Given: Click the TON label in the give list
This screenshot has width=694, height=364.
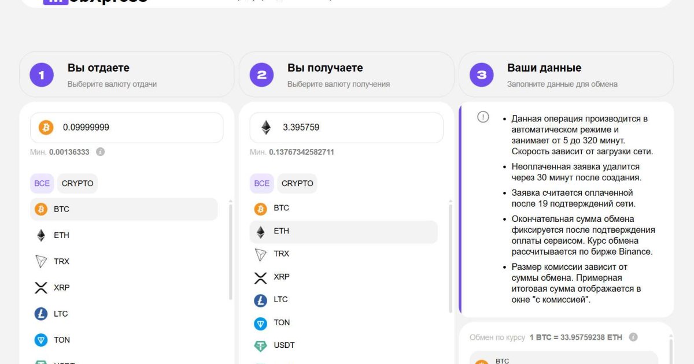Looking at the screenshot, I should pos(62,340).
